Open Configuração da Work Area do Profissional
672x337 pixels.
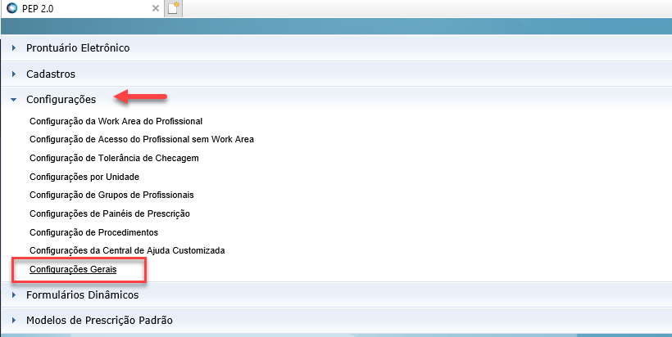116,121
